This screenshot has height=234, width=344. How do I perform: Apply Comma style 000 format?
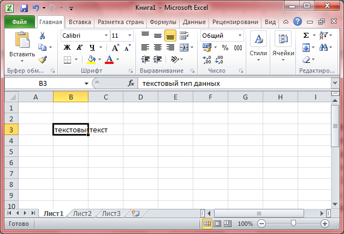(238, 48)
